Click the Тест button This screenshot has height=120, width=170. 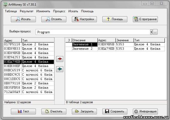[23, 111]
